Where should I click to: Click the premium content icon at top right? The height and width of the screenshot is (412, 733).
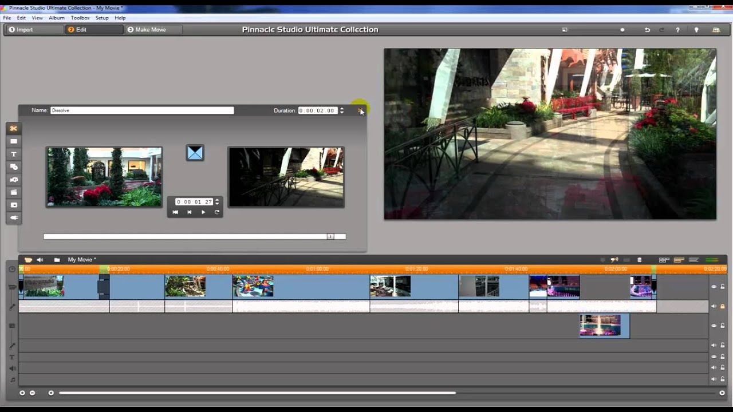point(716,30)
